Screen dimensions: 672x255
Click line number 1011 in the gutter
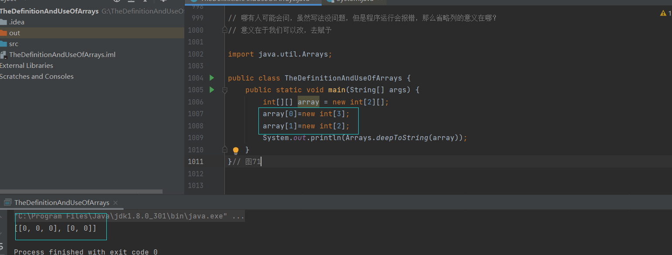(x=196, y=161)
